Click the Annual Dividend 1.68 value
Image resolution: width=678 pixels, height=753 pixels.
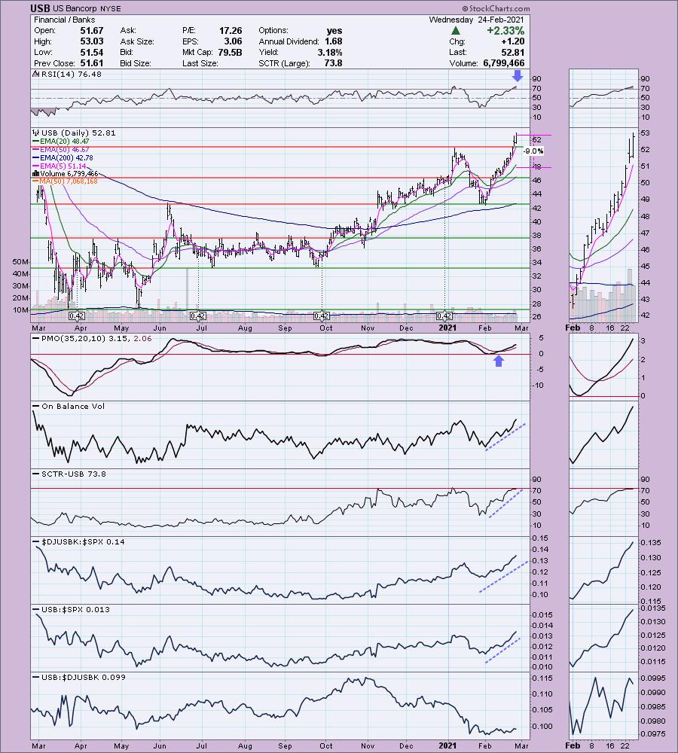[x=334, y=41]
